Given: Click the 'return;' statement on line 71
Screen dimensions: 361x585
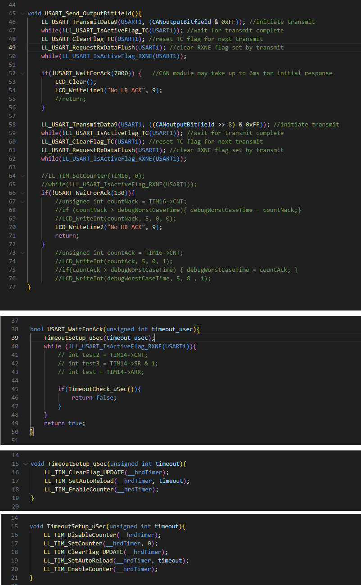Looking at the screenshot, I should pyautogui.click(x=68, y=236).
